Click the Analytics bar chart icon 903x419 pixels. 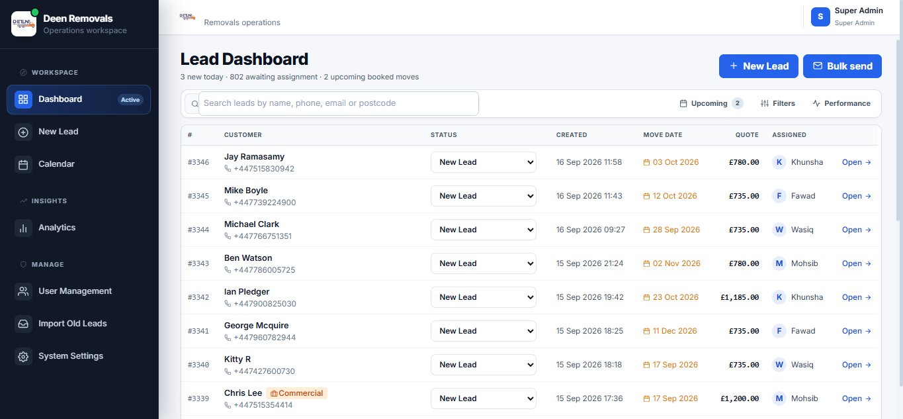pos(23,228)
